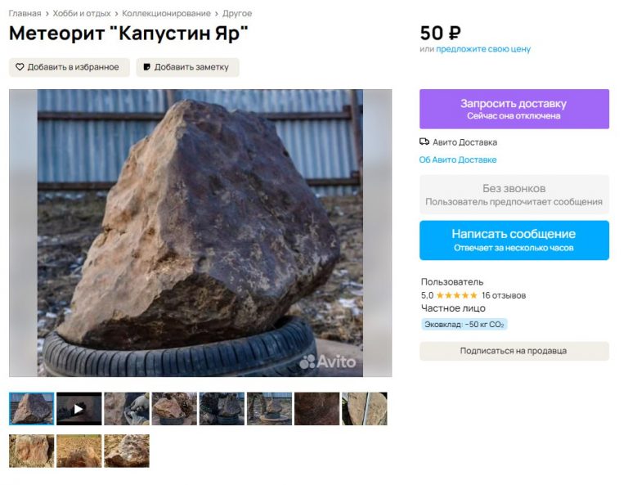
Task: Click the note icon beside Добавить заметку
Action: click(146, 67)
